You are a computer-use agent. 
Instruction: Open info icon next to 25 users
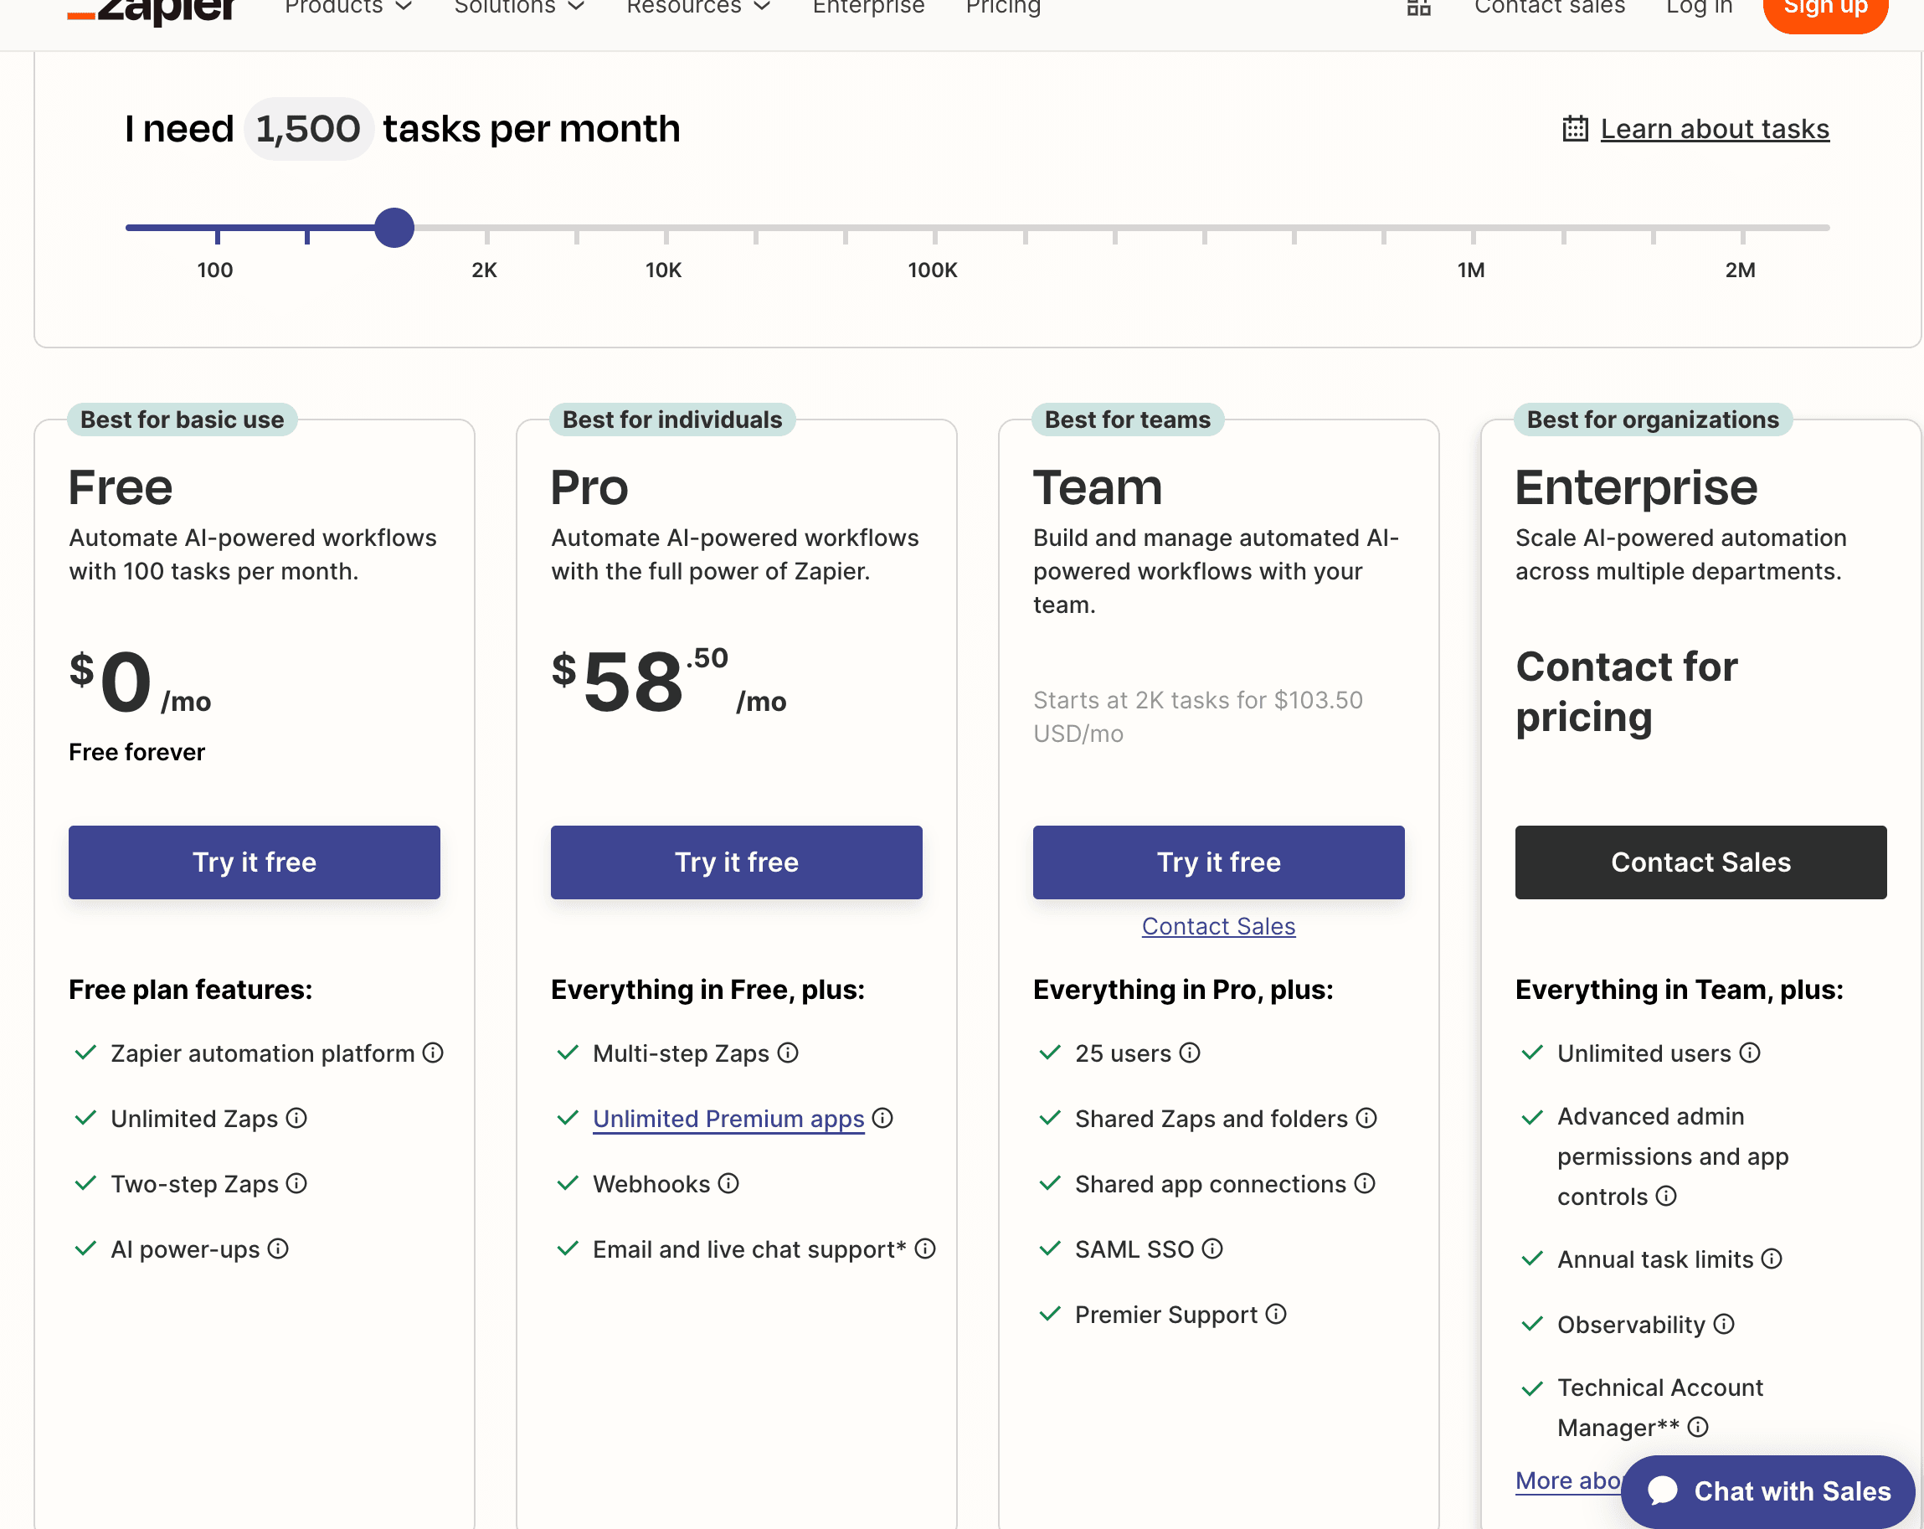coord(1190,1053)
